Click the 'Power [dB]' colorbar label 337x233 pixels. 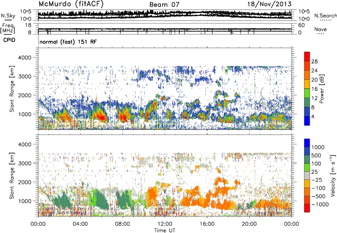click(321, 89)
